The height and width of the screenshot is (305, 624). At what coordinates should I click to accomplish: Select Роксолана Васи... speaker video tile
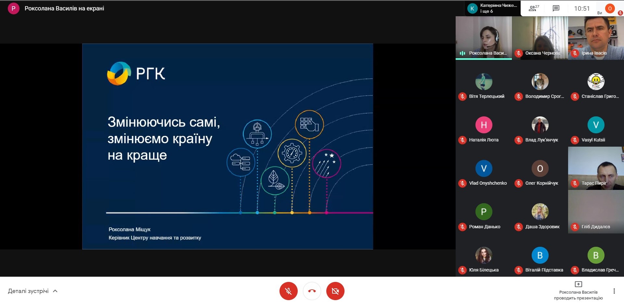484,38
